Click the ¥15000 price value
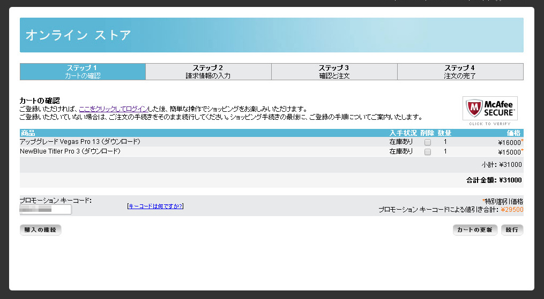The image size is (544, 299). click(509, 152)
